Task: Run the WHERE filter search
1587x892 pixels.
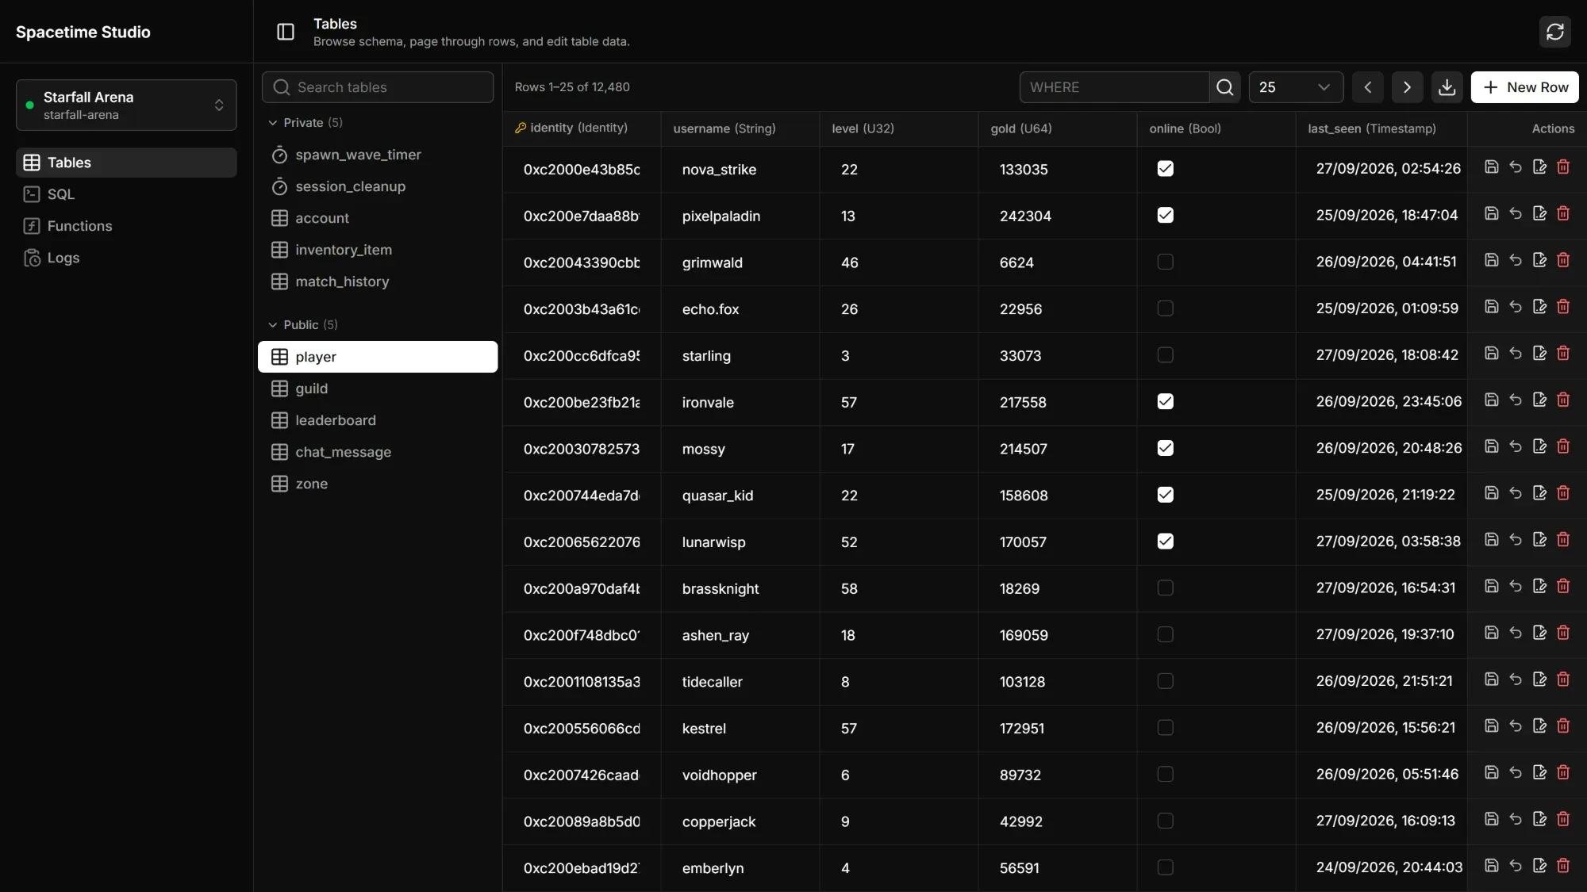Action: tap(1224, 87)
